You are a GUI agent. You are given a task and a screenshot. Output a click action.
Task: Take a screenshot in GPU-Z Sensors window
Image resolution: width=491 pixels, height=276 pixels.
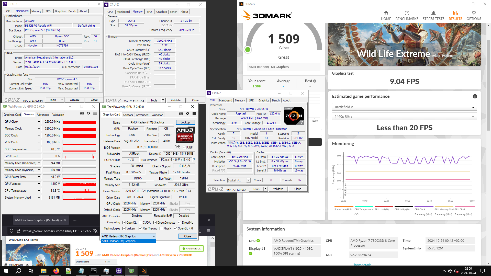click(x=82, y=113)
